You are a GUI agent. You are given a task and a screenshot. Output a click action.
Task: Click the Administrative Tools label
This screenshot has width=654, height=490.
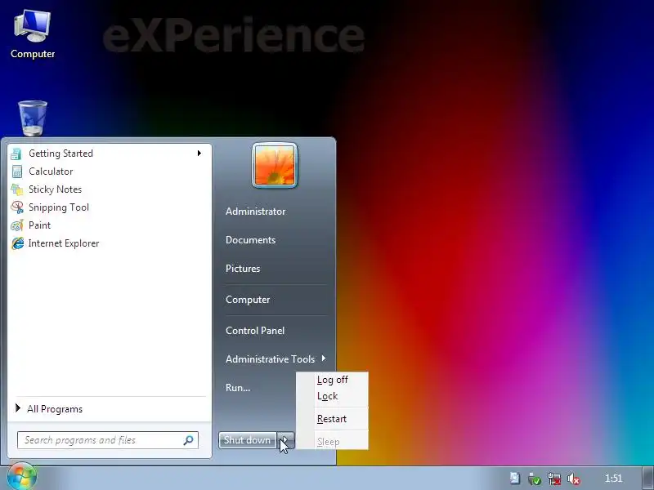point(270,359)
